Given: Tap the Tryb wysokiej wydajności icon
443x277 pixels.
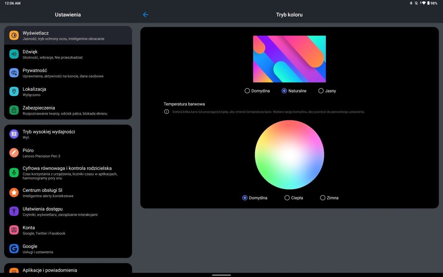Looking at the screenshot, I should 14,134.
